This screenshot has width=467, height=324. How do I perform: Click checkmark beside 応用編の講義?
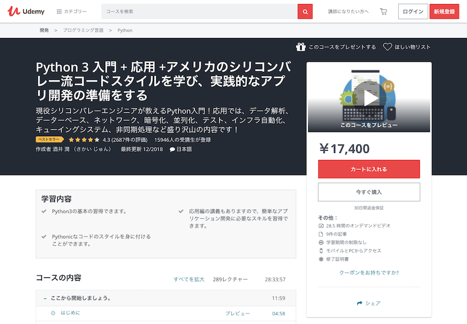point(181,211)
